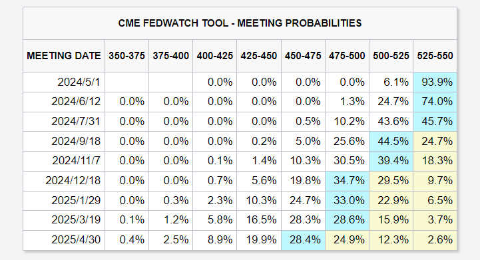Select the 6.1% cell in first row
This screenshot has width=480, height=260.
391,82
